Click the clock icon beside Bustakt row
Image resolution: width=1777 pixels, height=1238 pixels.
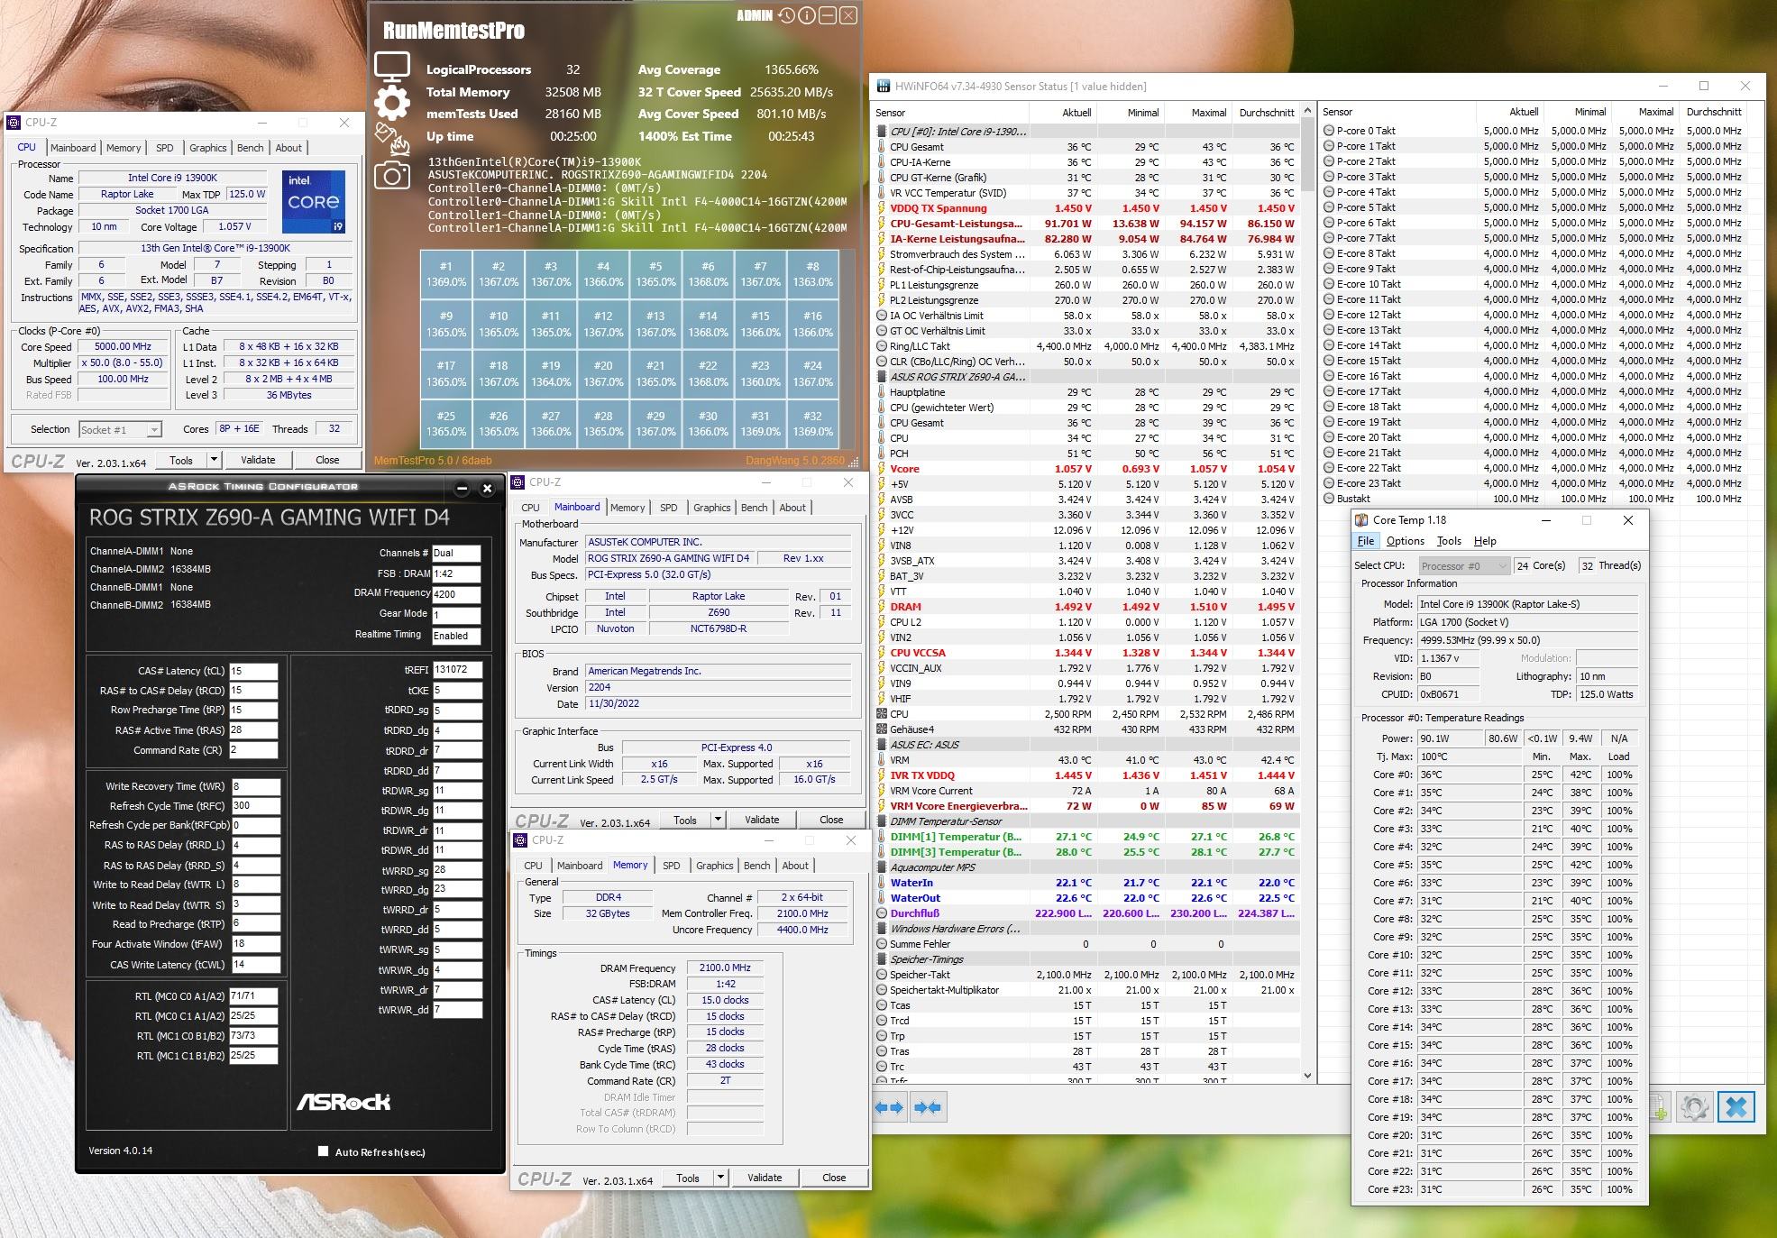pyautogui.click(x=1329, y=499)
